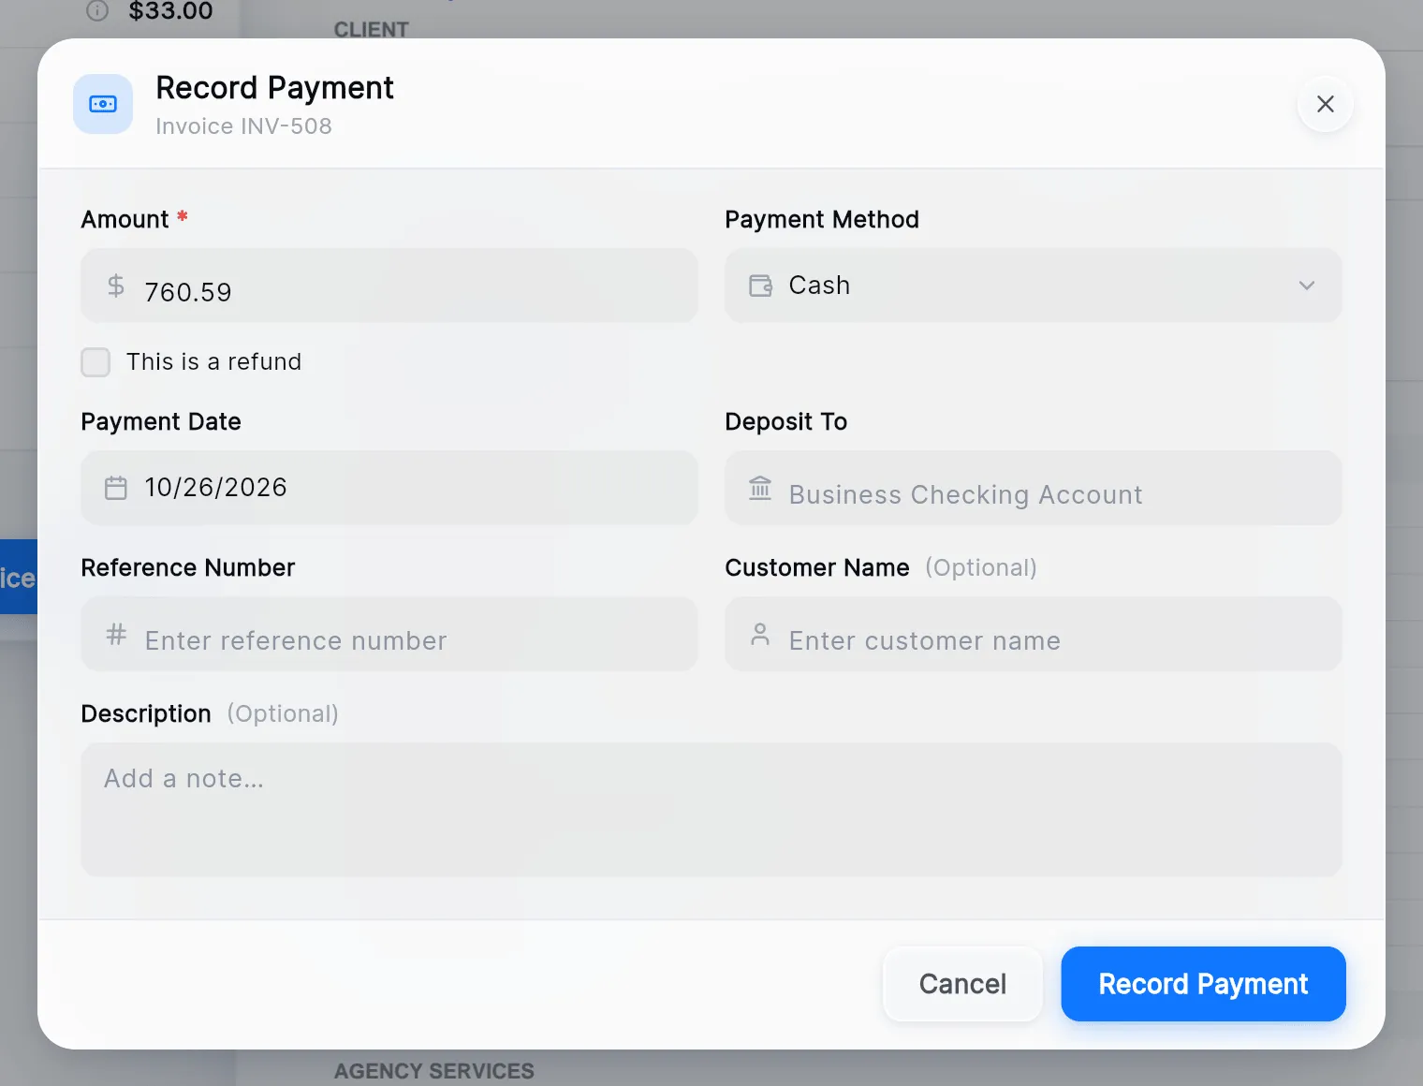Viewport: 1423px width, 1086px height.
Task: Click the hash icon in Reference Number
Action: [116, 634]
